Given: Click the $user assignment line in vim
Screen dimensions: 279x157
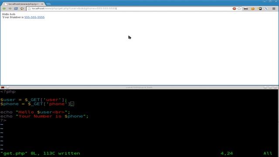Looking at the screenshot, I should pyautogui.click(x=34, y=100).
